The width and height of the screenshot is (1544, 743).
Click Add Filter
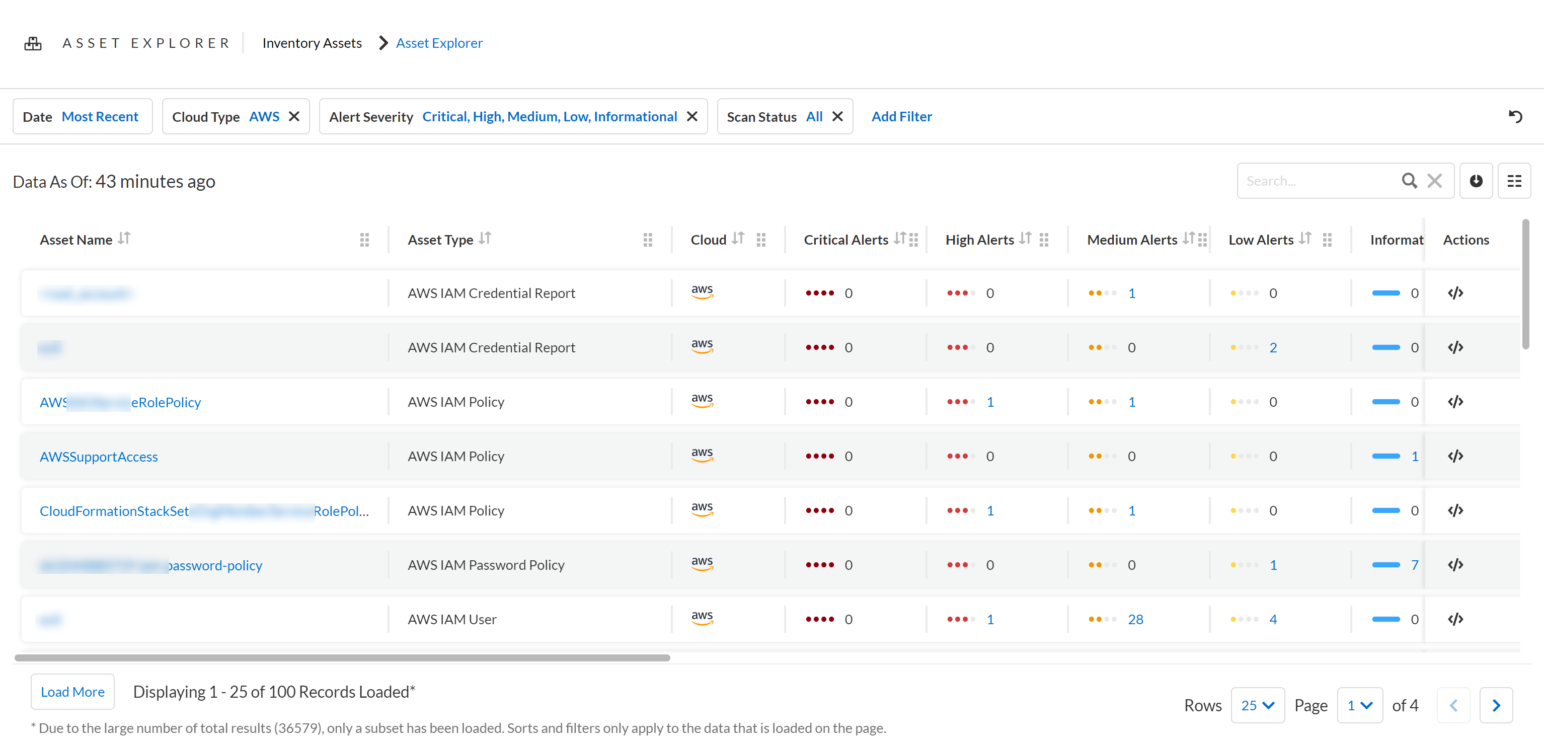click(901, 116)
